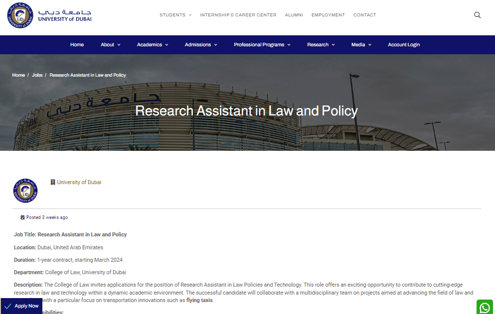The image size is (495, 314).
Task: Click the University of Dubai employer logo
Action: click(x=25, y=191)
